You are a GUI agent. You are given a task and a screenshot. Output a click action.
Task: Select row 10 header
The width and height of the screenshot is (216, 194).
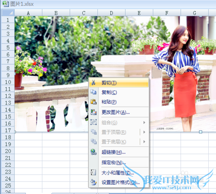click(8, 82)
